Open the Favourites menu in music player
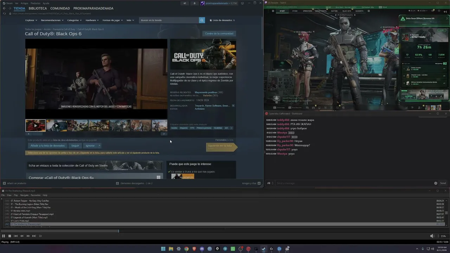 click(x=36, y=195)
